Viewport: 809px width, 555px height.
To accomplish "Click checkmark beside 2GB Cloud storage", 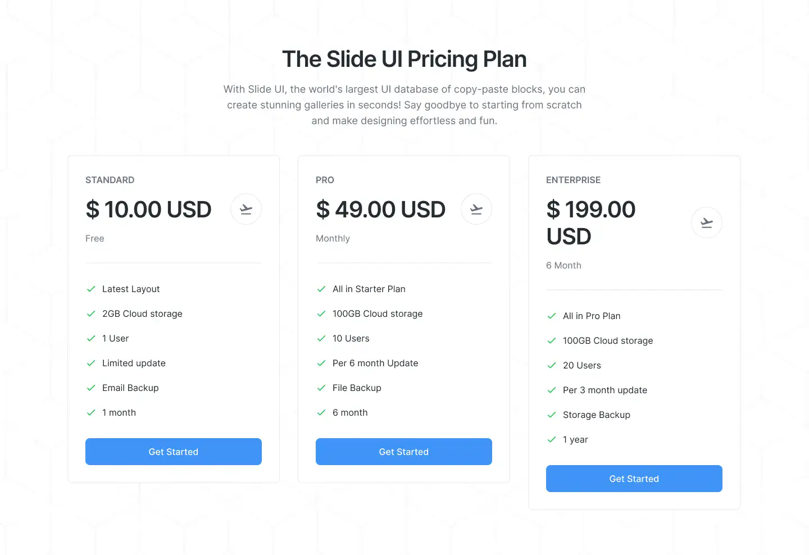I will 91,313.
